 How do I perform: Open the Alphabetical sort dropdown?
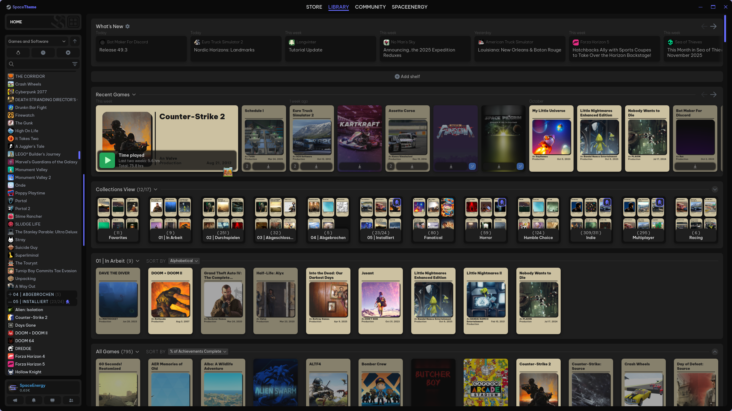click(184, 261)
